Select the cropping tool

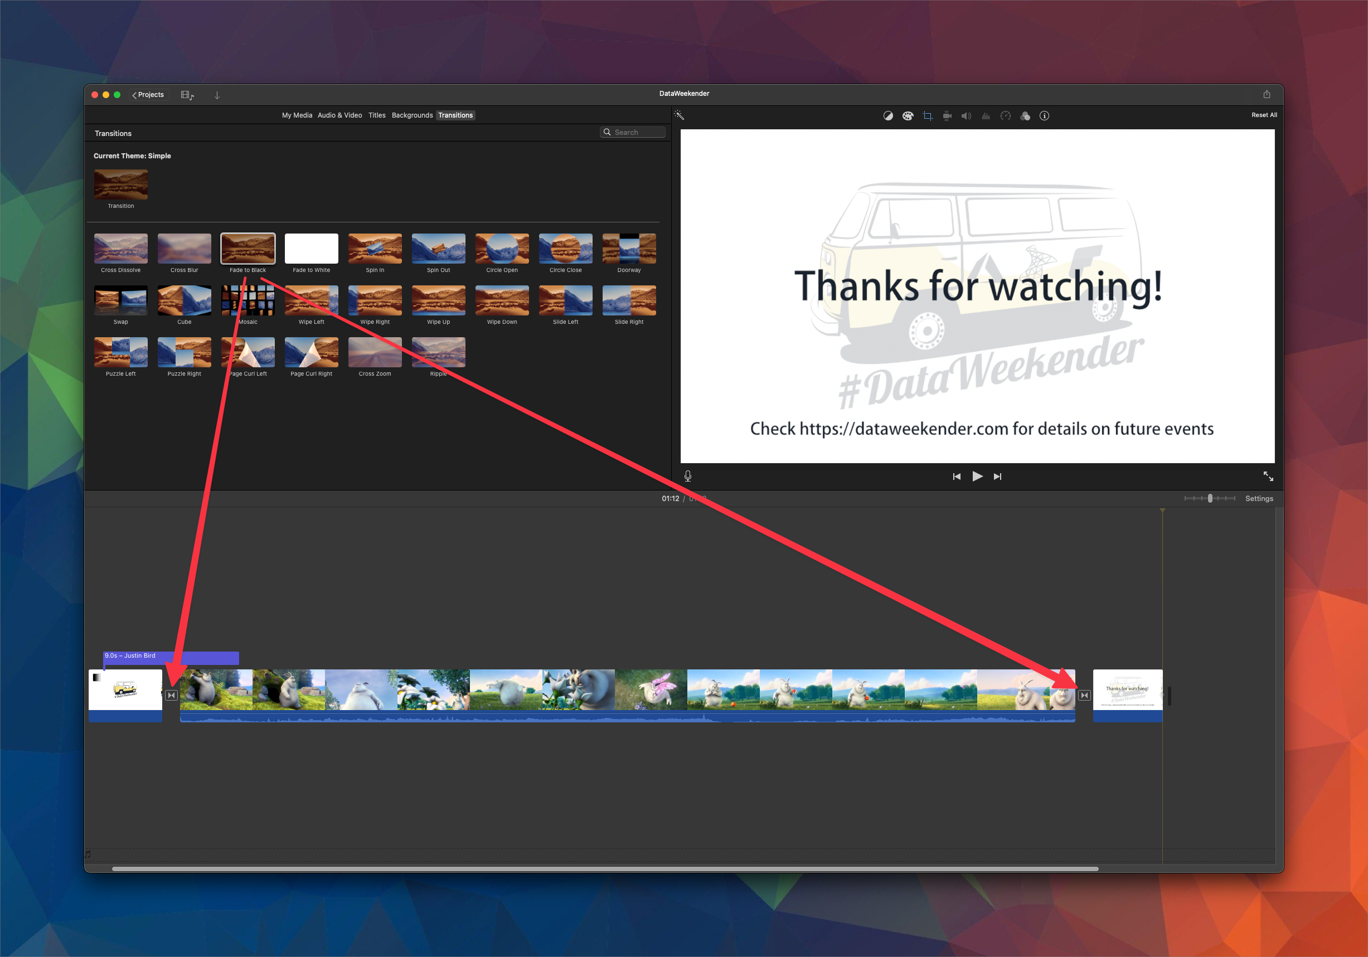click(x=928, y=115)
